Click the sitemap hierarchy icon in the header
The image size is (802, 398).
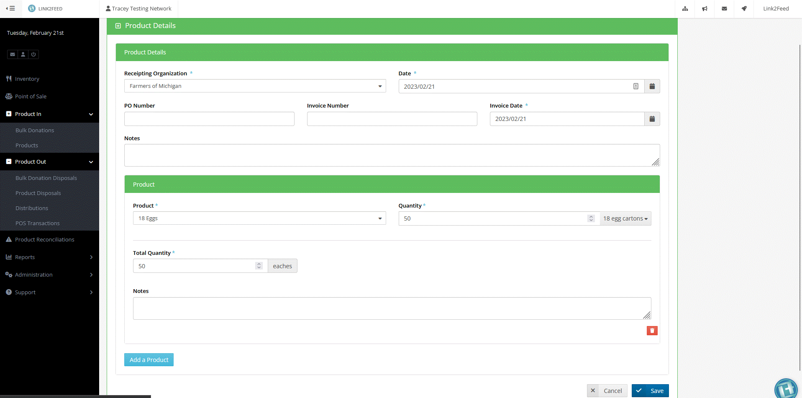(685, 8)
